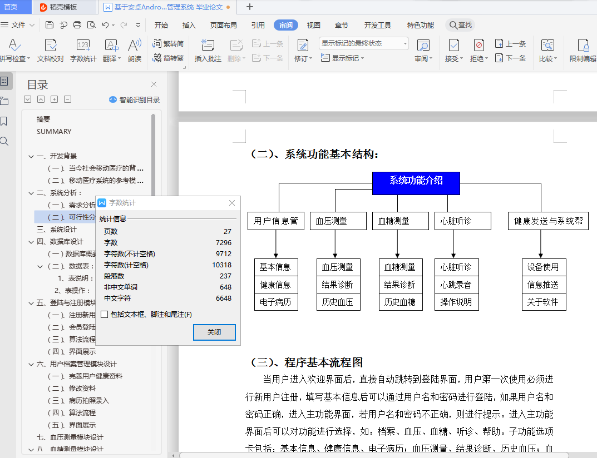Image resolution: width=597 pixels, height=458 pixels.
Task: Click the blue 系统功能介绍 box in diagram
Action: point(416,183)
